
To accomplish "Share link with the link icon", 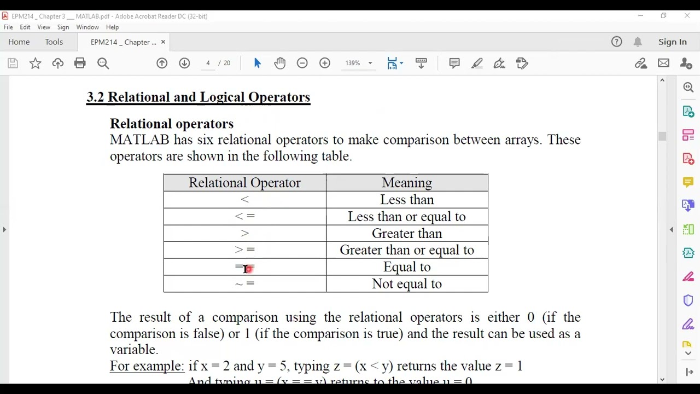I will pyautogui.click(x=641, y=63).
